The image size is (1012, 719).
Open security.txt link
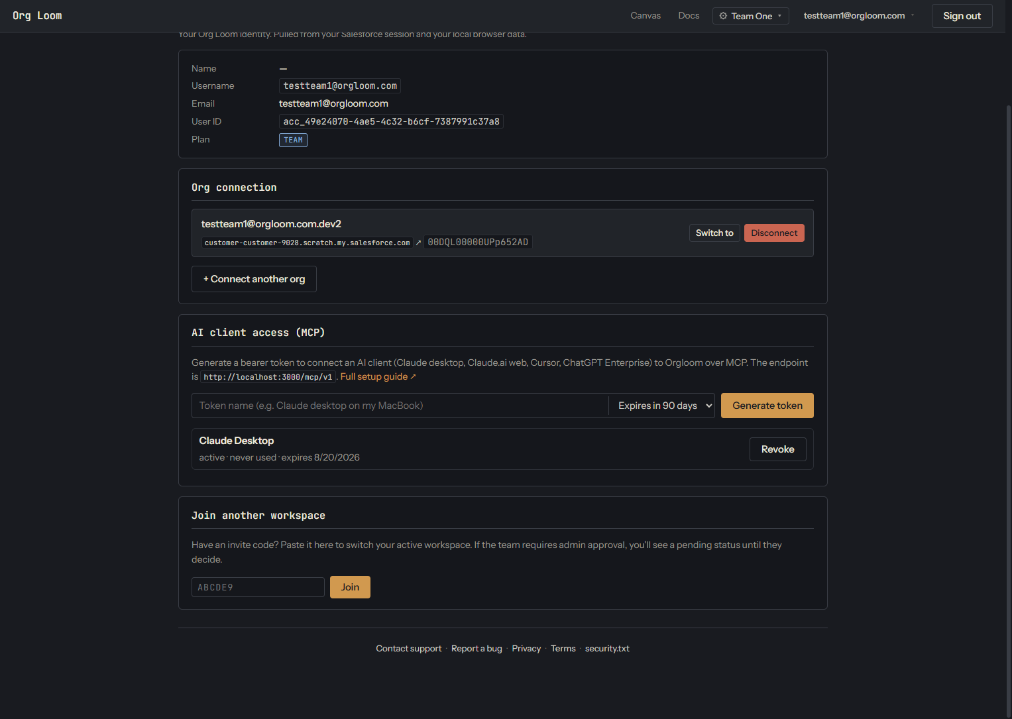pos(607,649)
